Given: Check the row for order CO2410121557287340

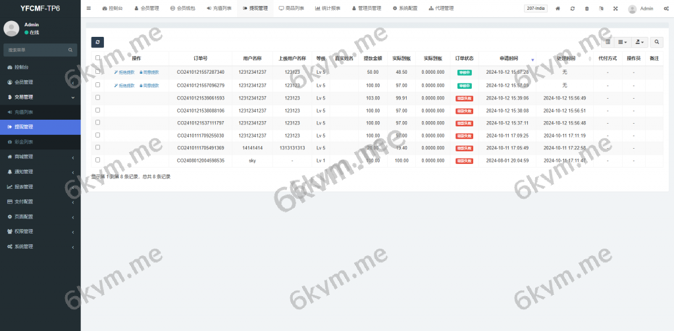Looking at the screenshot, I should tap(98, 72).
